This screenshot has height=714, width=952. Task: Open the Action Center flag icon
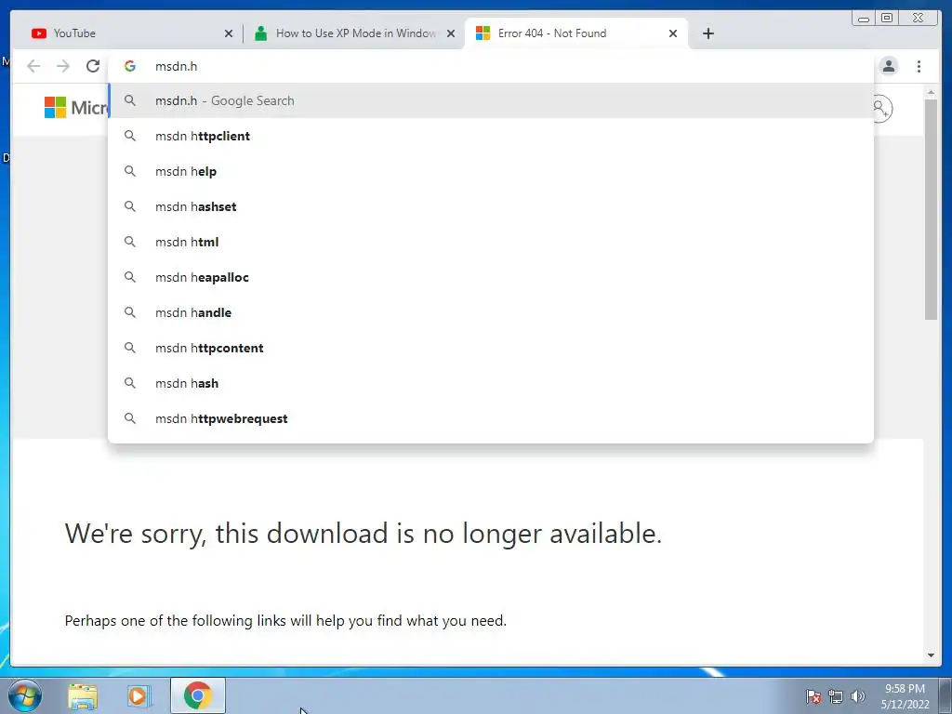click(813, 696)
